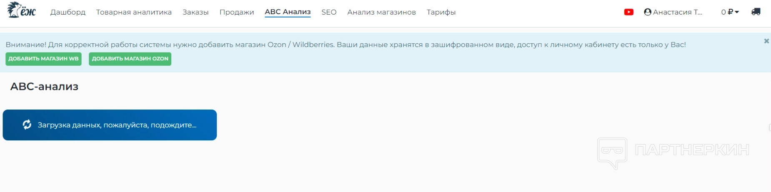The height and width of the screenshot is (192, 771).
Task: Click the Добавить магазин WB button
Action: click(x=43, y=59)
